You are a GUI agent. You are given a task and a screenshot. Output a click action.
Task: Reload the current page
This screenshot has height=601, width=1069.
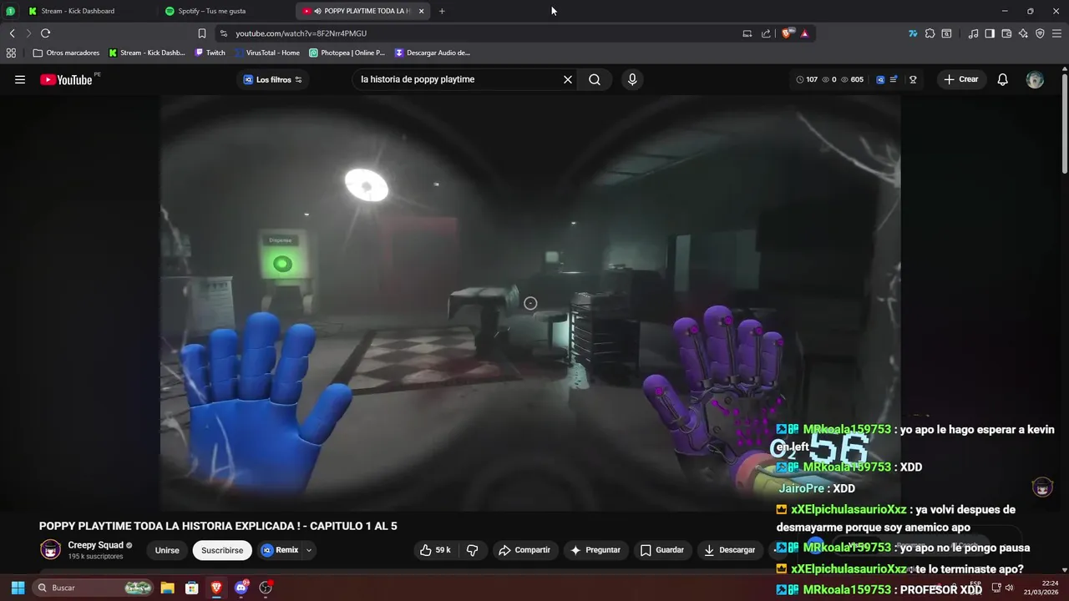45,33
